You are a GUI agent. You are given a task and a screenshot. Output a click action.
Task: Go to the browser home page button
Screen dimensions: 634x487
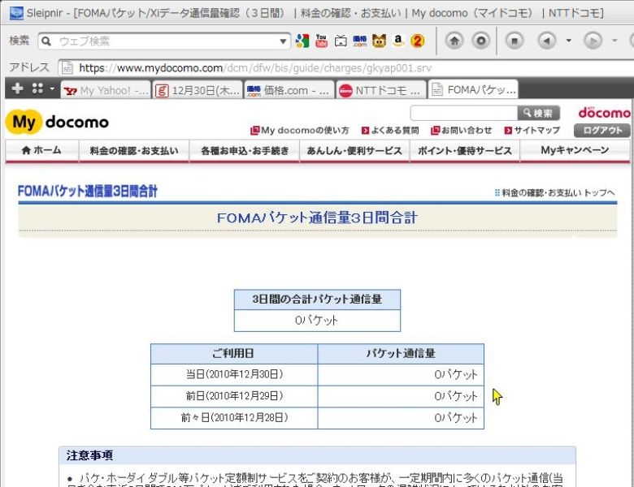point(454,41)
